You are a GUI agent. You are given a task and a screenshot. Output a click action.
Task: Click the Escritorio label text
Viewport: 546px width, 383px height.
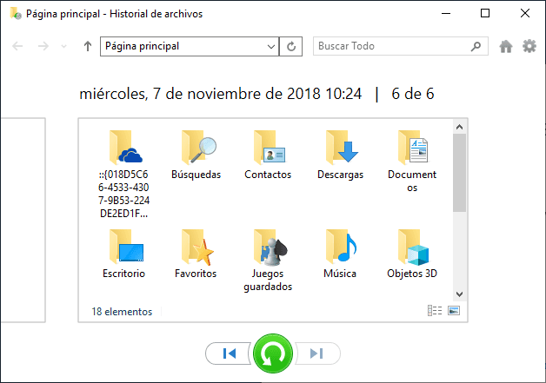point(123,274)
